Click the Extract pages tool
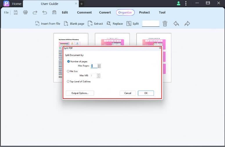The height and width of the screenshot is (147, 225). click(x=95, y=23)
